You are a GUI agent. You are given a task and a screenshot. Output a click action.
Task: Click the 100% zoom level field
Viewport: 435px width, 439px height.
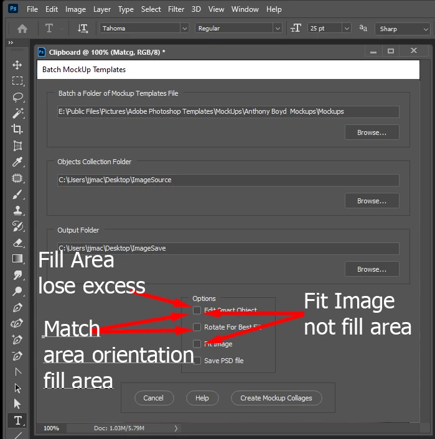(x=52, y=428)
